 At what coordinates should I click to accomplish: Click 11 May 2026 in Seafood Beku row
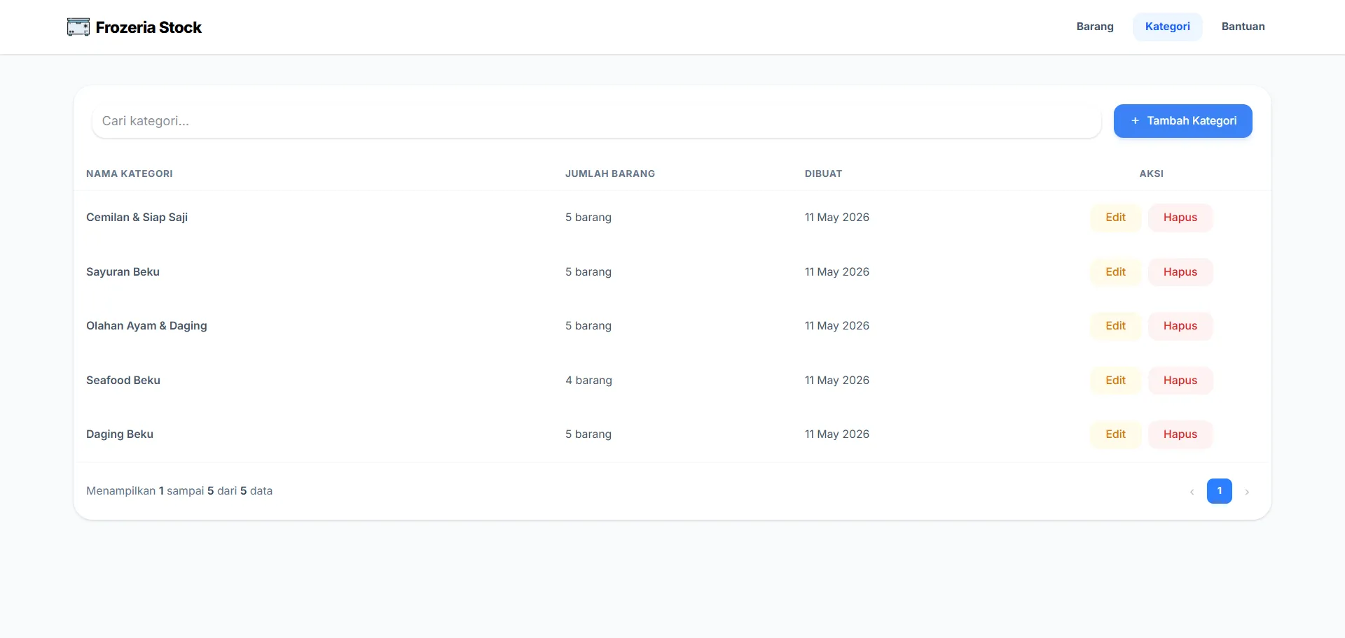coord(837,381)
